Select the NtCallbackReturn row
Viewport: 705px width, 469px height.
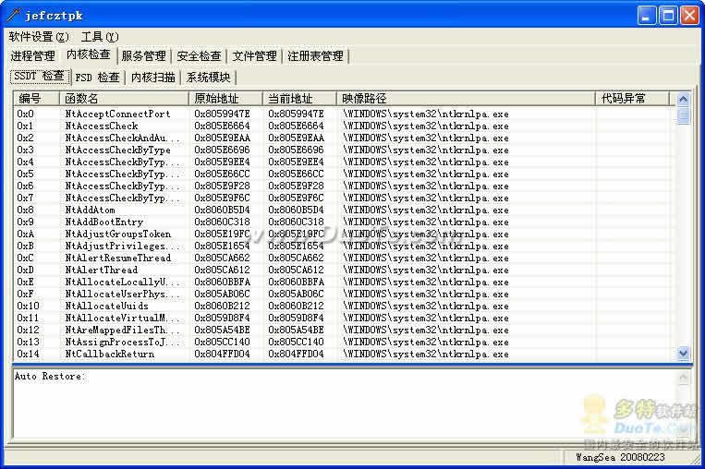point(345,354)
